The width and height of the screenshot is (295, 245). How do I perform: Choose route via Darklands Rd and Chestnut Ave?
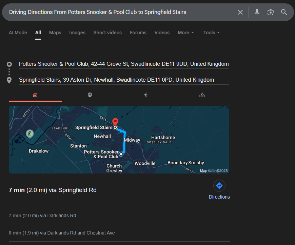tap(62, 233)
